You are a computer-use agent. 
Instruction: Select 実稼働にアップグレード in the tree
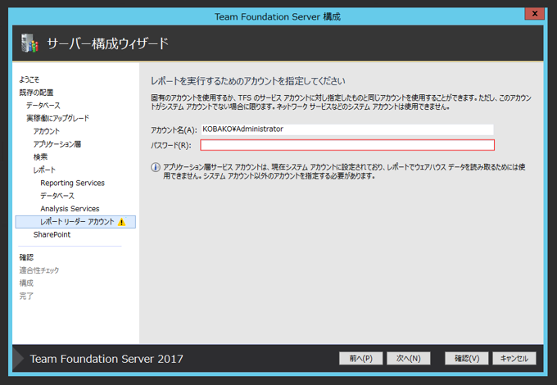[x=57, y=118]
